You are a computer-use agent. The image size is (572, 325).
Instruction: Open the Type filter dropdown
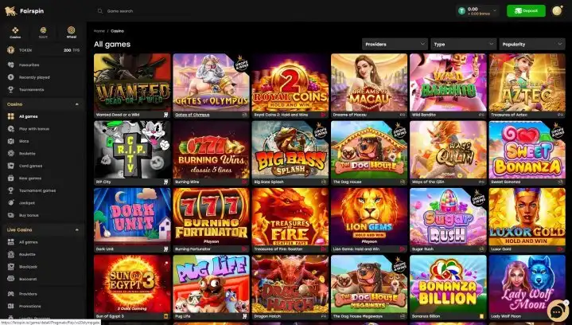[463, 44]
